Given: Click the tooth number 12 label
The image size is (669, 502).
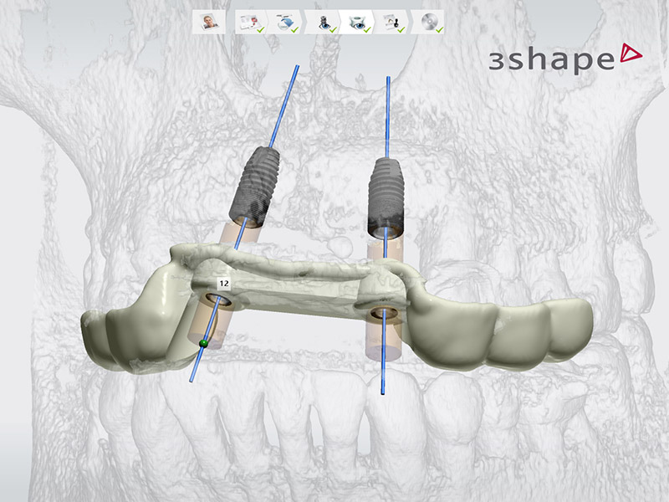Looking at the screenshot, I should 223,284.
